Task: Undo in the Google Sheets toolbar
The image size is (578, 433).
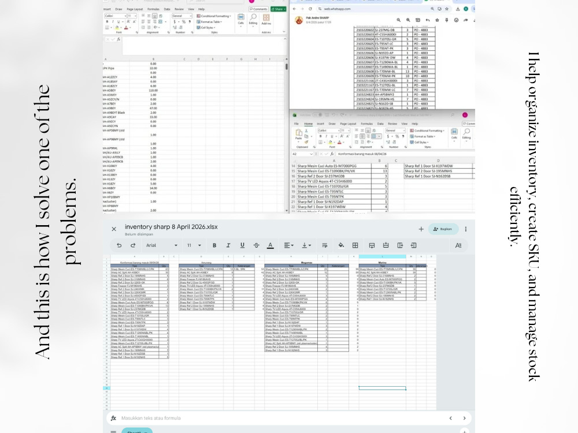Action: point(119,245)
